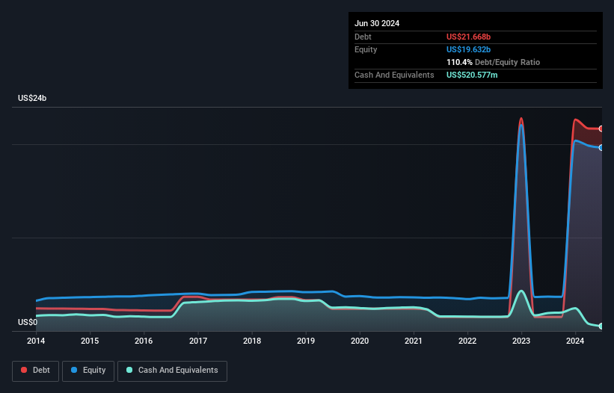Click the 2017 axis label
This screenshot has height=393, width=614.
[198, 341]
